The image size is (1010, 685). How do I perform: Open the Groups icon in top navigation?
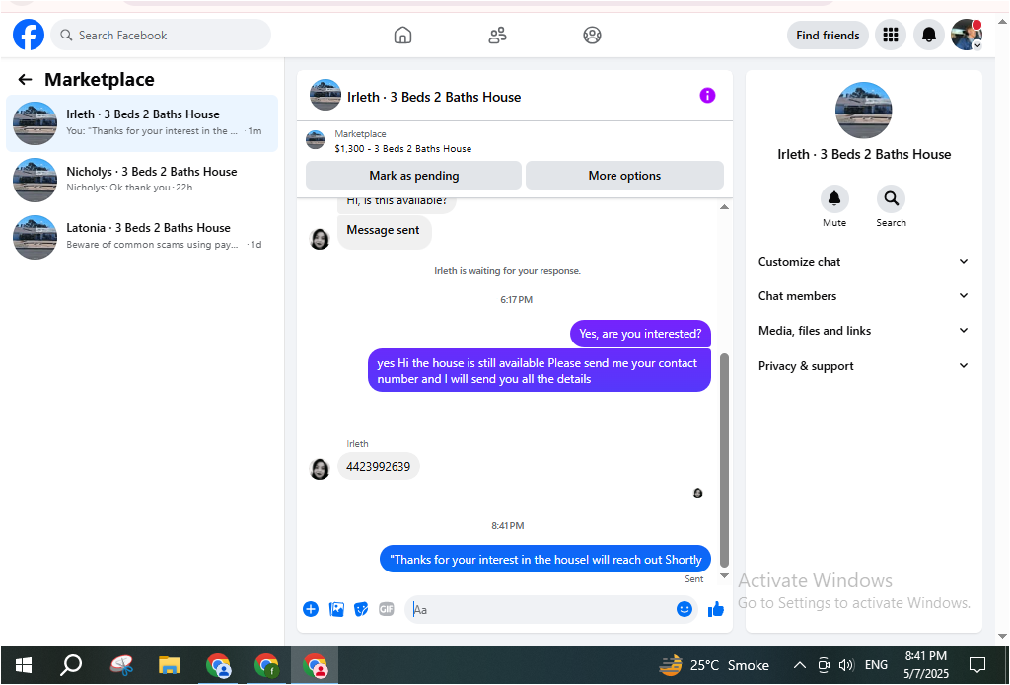pyautogui.click(x=592, y=35)
